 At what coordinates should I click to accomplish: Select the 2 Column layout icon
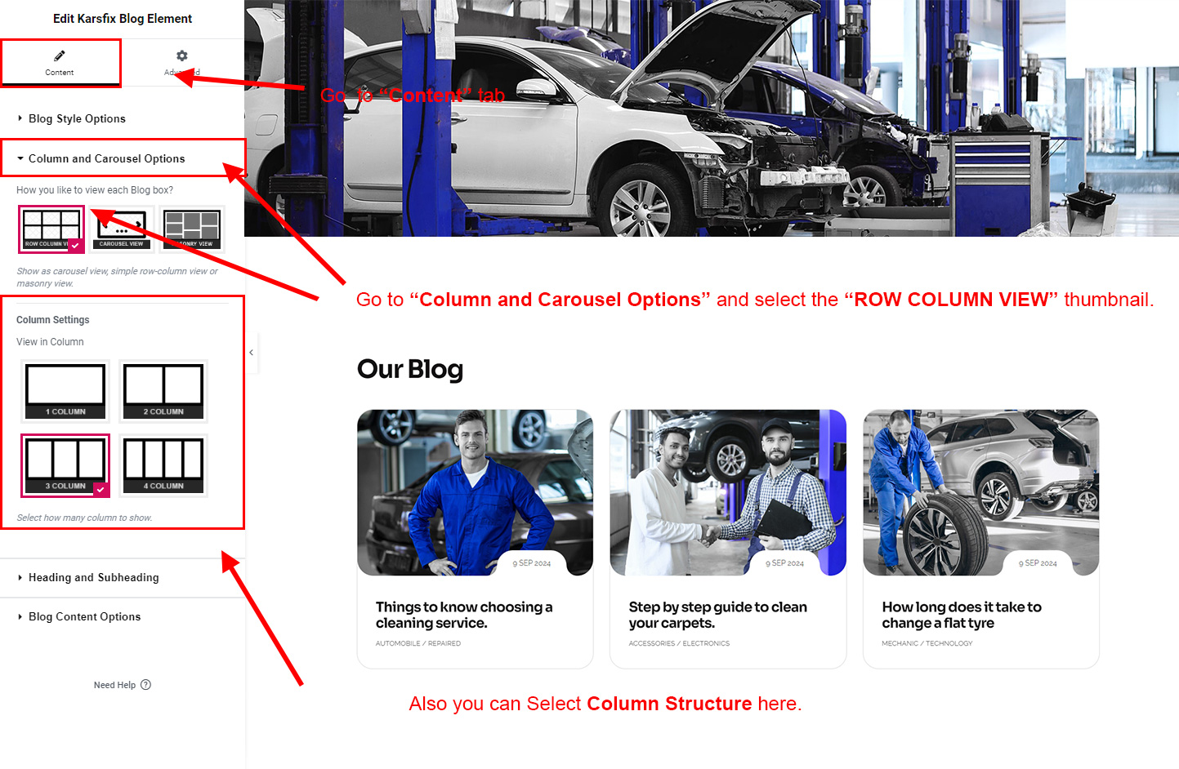(x=163, y=391)
